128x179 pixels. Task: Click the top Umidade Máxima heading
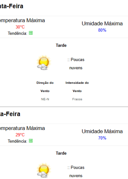coord(102,23)
